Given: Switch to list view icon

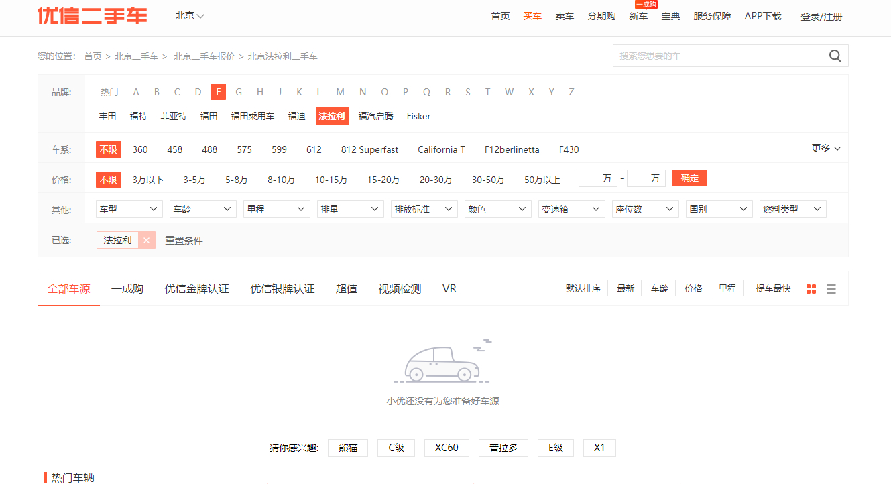Looking at the screenshot, I should (831, 289).
